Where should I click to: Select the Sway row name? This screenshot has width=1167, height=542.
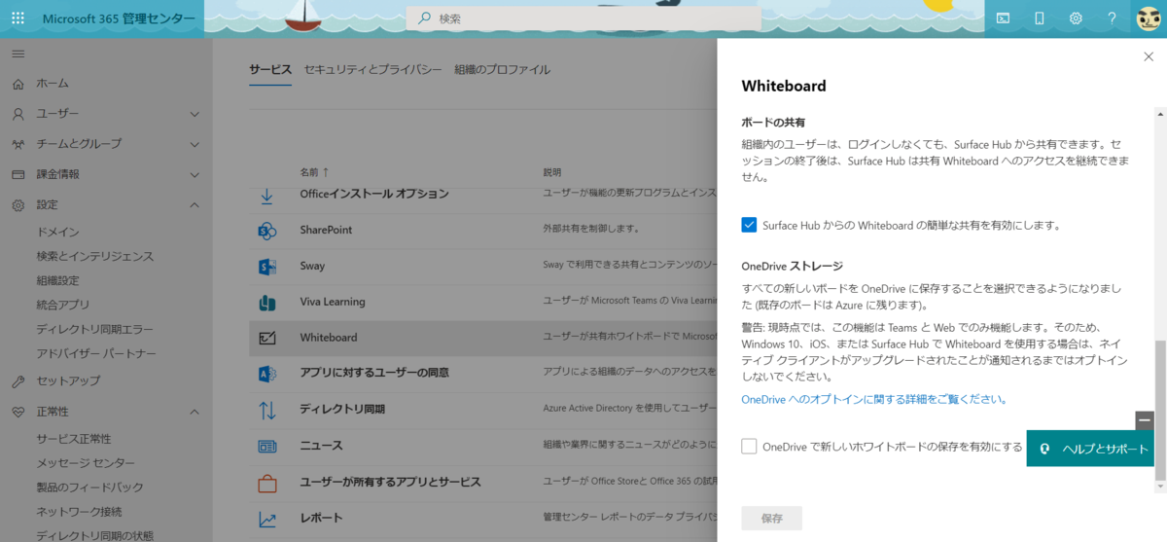(312, 266)
